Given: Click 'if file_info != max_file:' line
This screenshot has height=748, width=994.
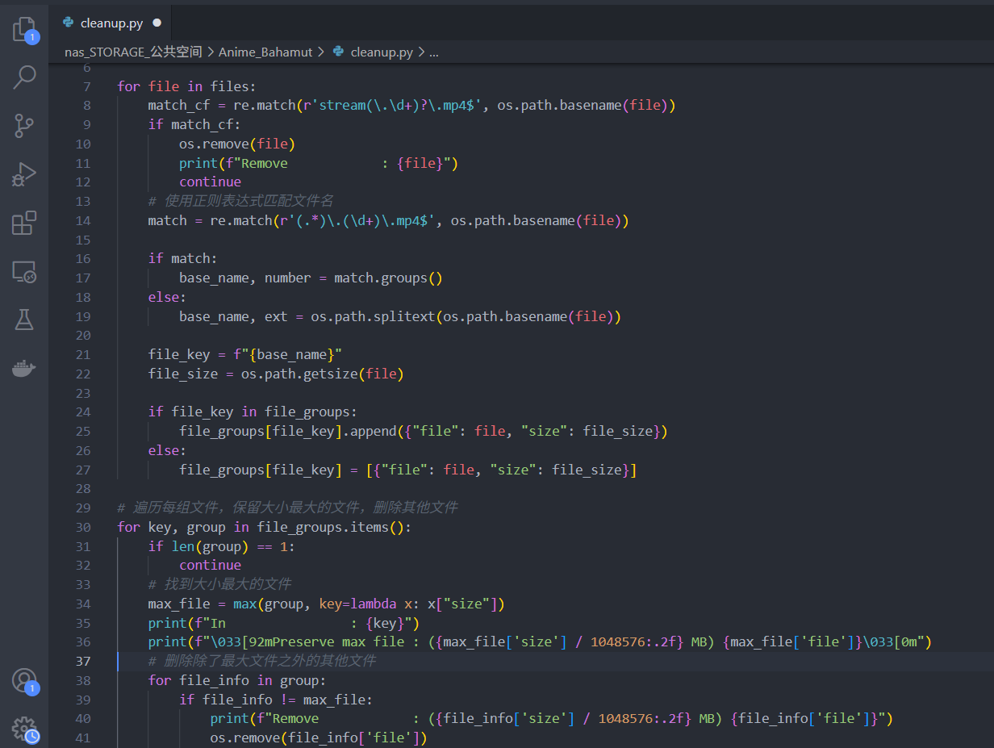Looking at the screenshot, I should (x=276, y=700).
